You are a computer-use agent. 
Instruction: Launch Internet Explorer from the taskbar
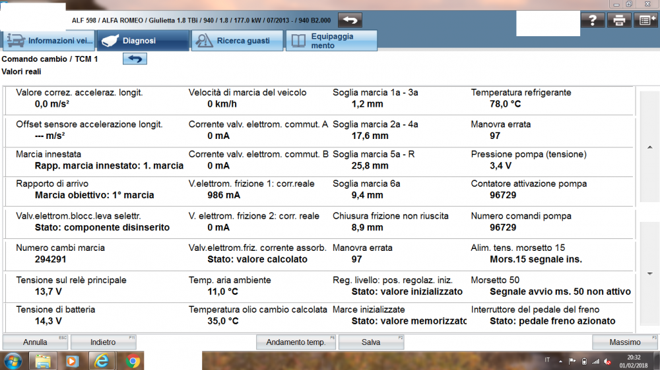(102, 361)
